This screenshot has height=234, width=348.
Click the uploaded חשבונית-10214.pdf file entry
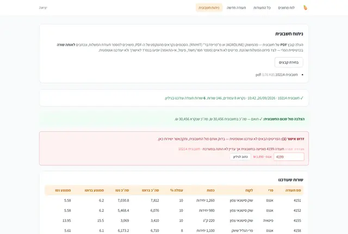277,75
